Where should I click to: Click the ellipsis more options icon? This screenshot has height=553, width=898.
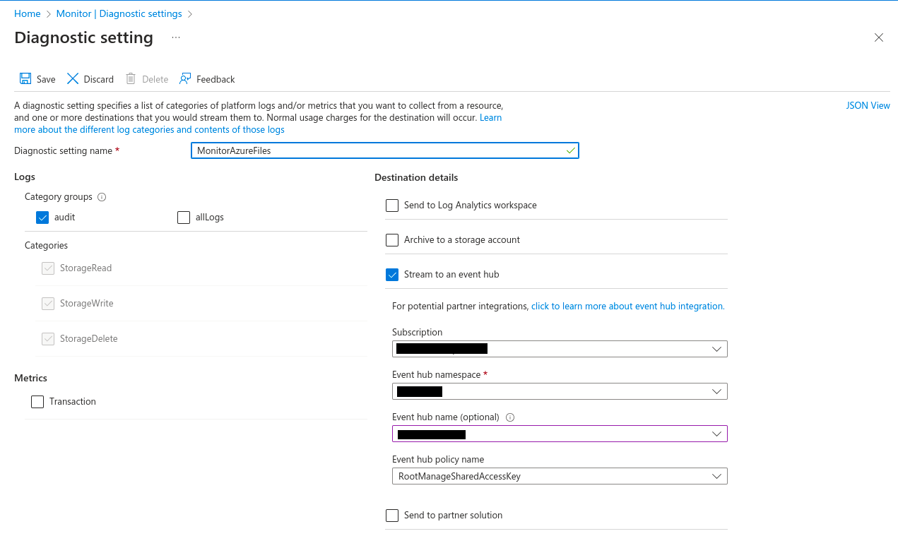[x=176, y=37]
